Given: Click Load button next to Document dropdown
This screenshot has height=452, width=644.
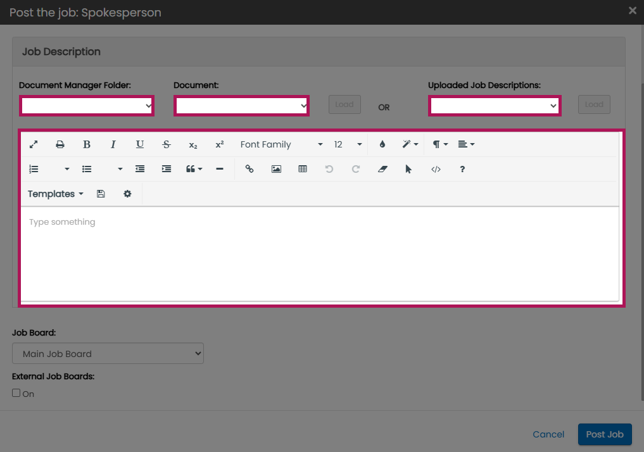Looking at the screenshot, I should point(344,104).
